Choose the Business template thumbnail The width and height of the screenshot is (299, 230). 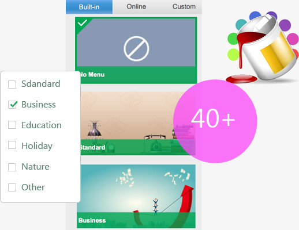coord(136,196)
